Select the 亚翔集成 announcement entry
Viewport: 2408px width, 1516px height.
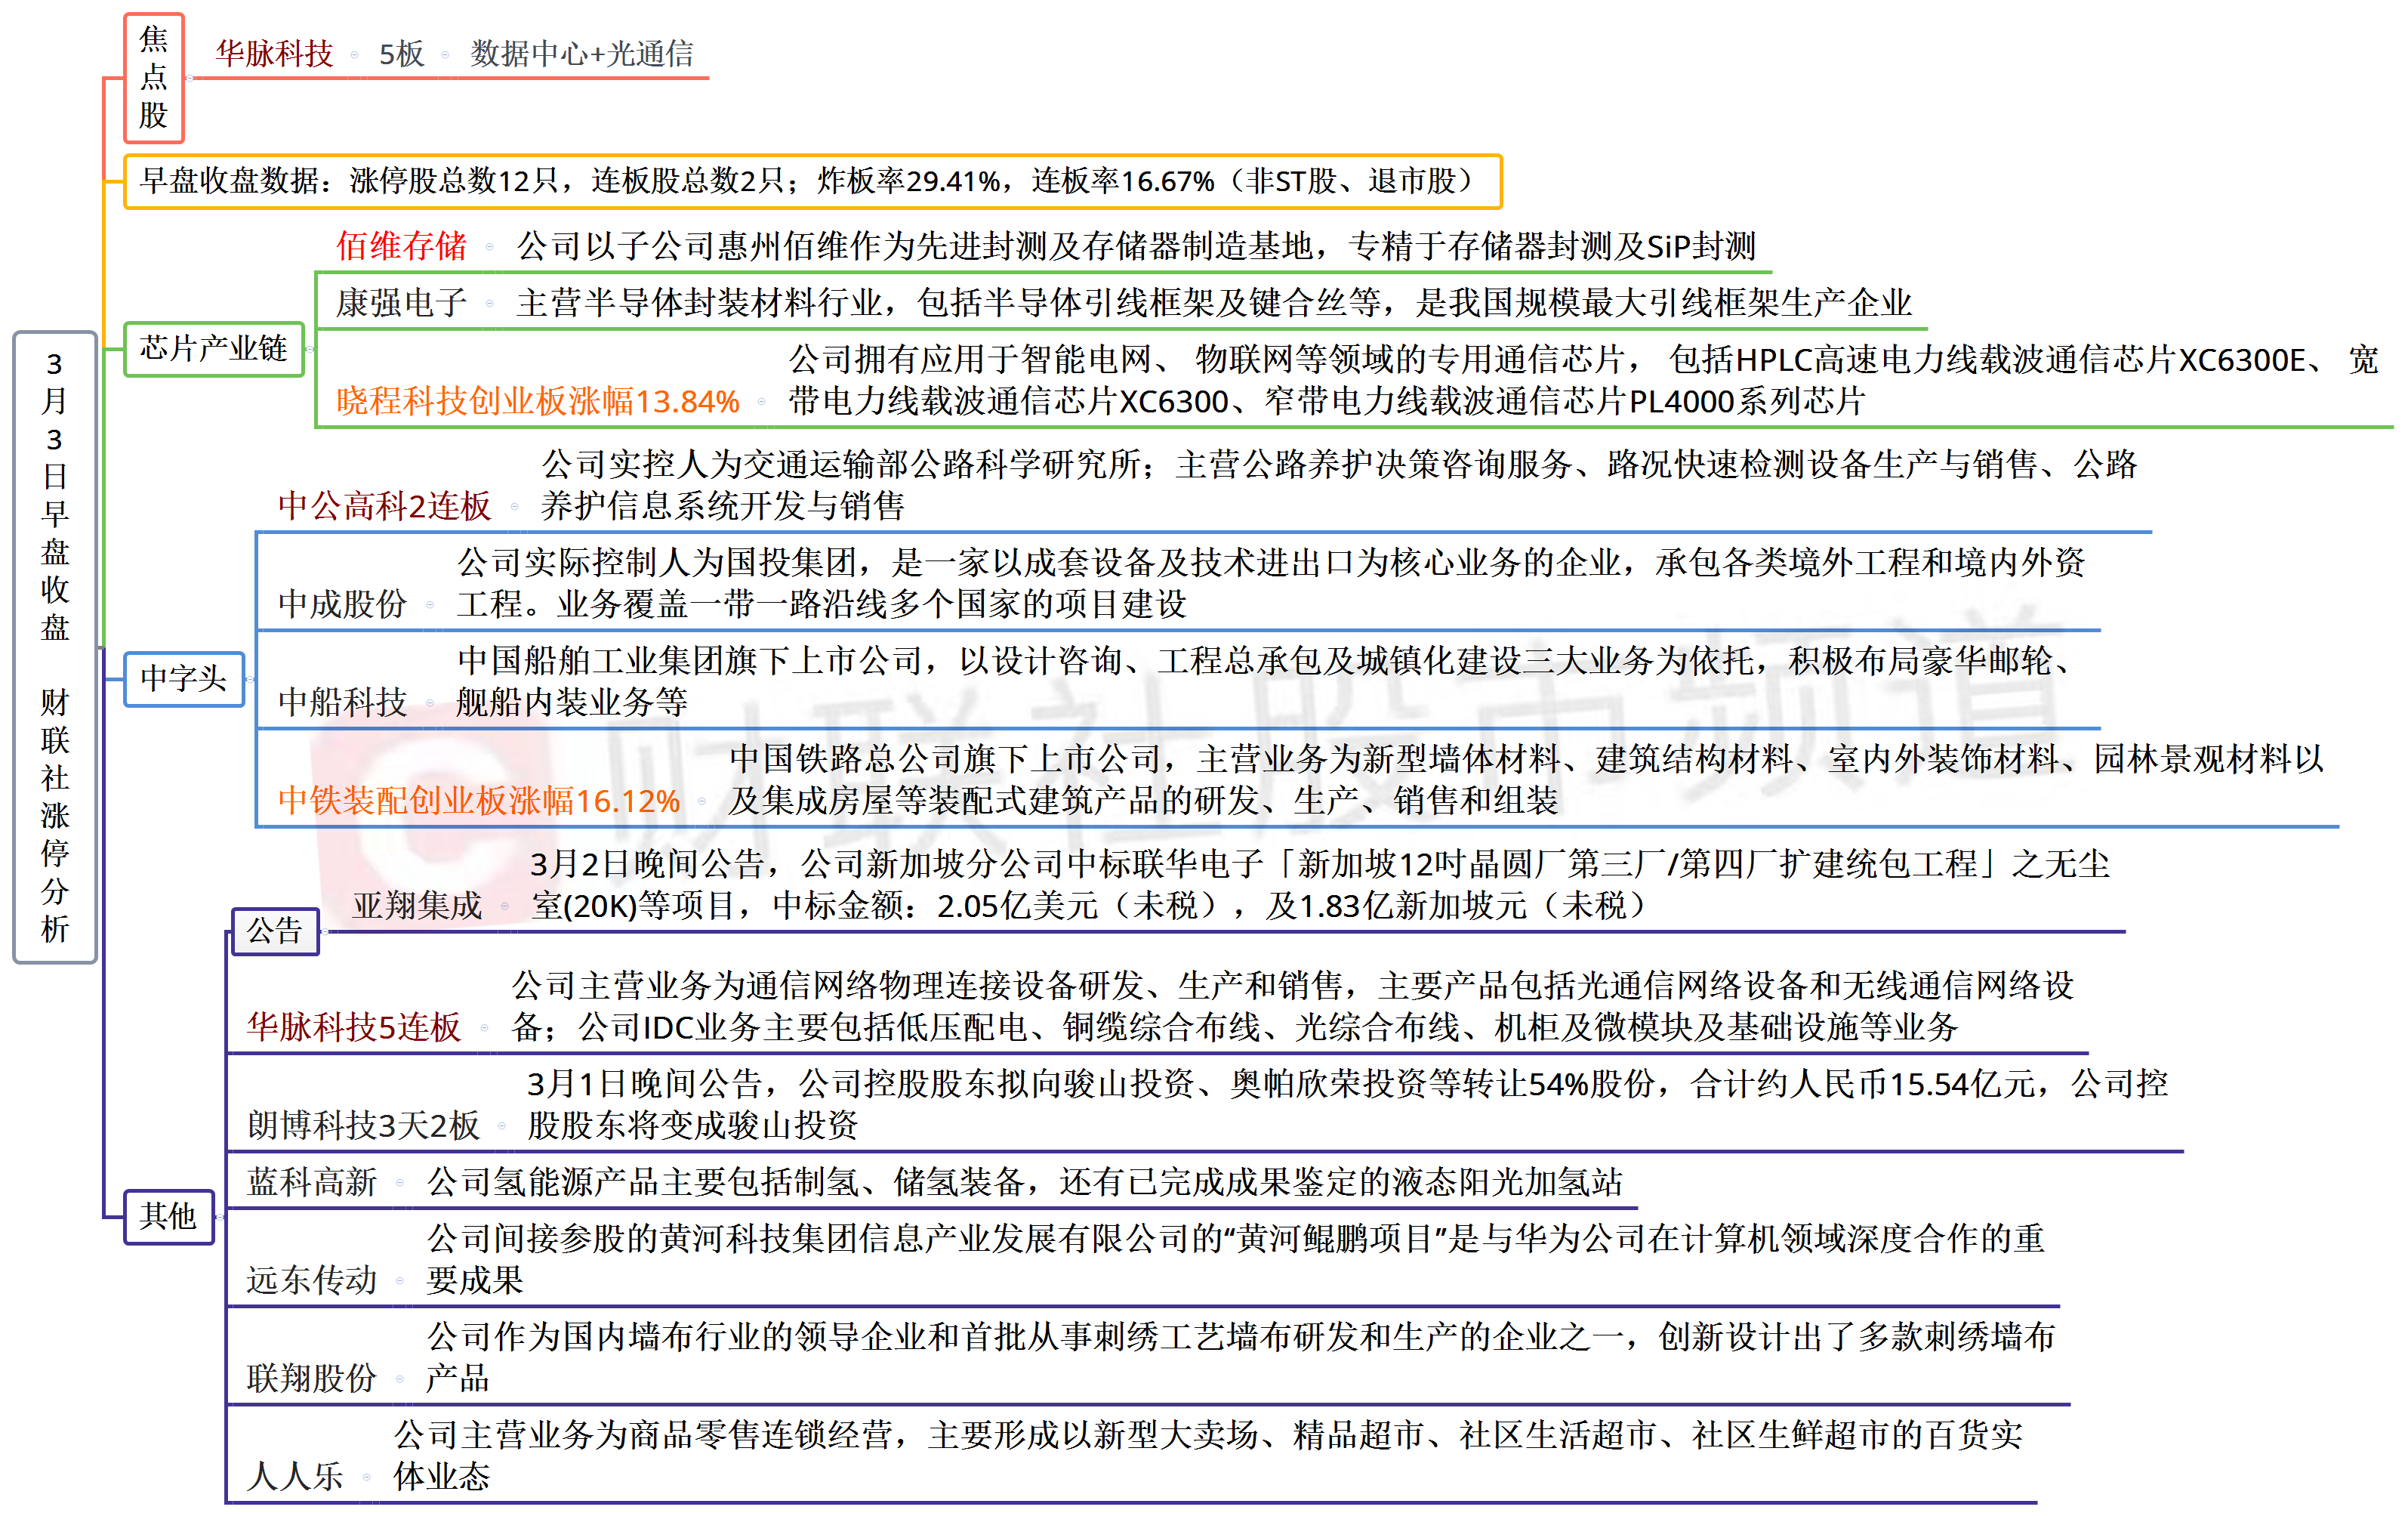pyautogui.click(x=417, y=906)
